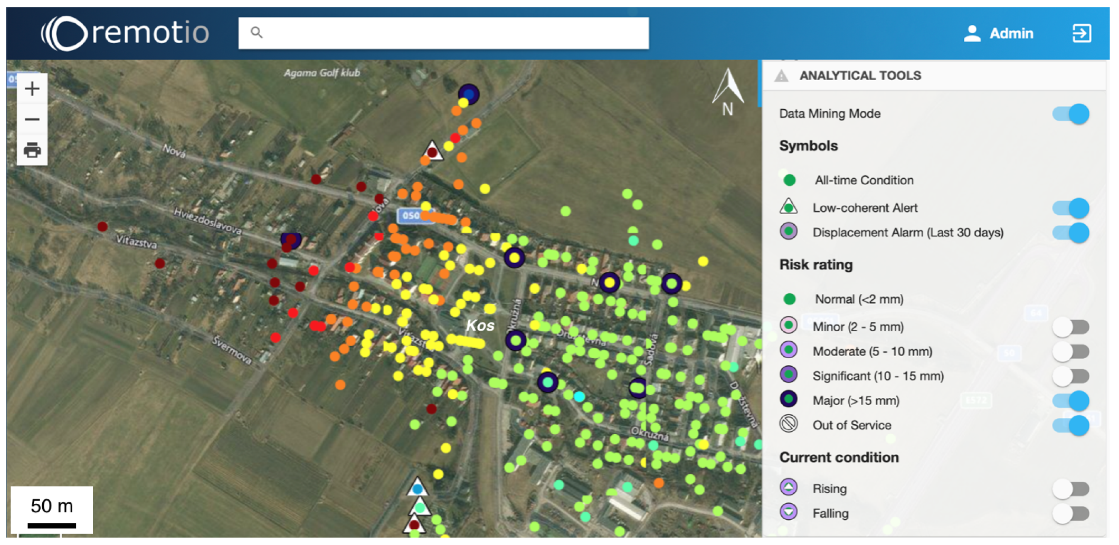The width and height of the screenshot is (1119, 545).
Task: Enable the Rising condition toggle
Action: tap(1070, 489)
